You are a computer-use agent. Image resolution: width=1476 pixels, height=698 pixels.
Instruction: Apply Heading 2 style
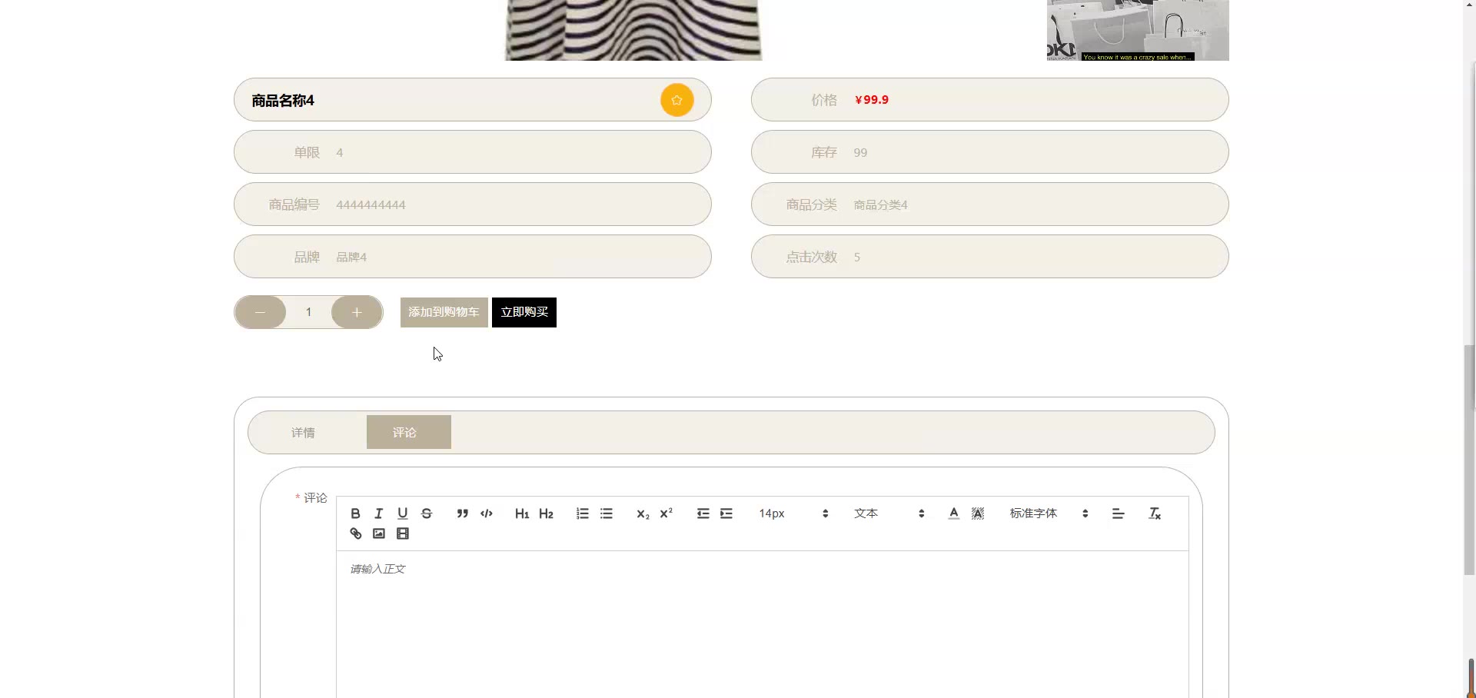tap(546, 514)
